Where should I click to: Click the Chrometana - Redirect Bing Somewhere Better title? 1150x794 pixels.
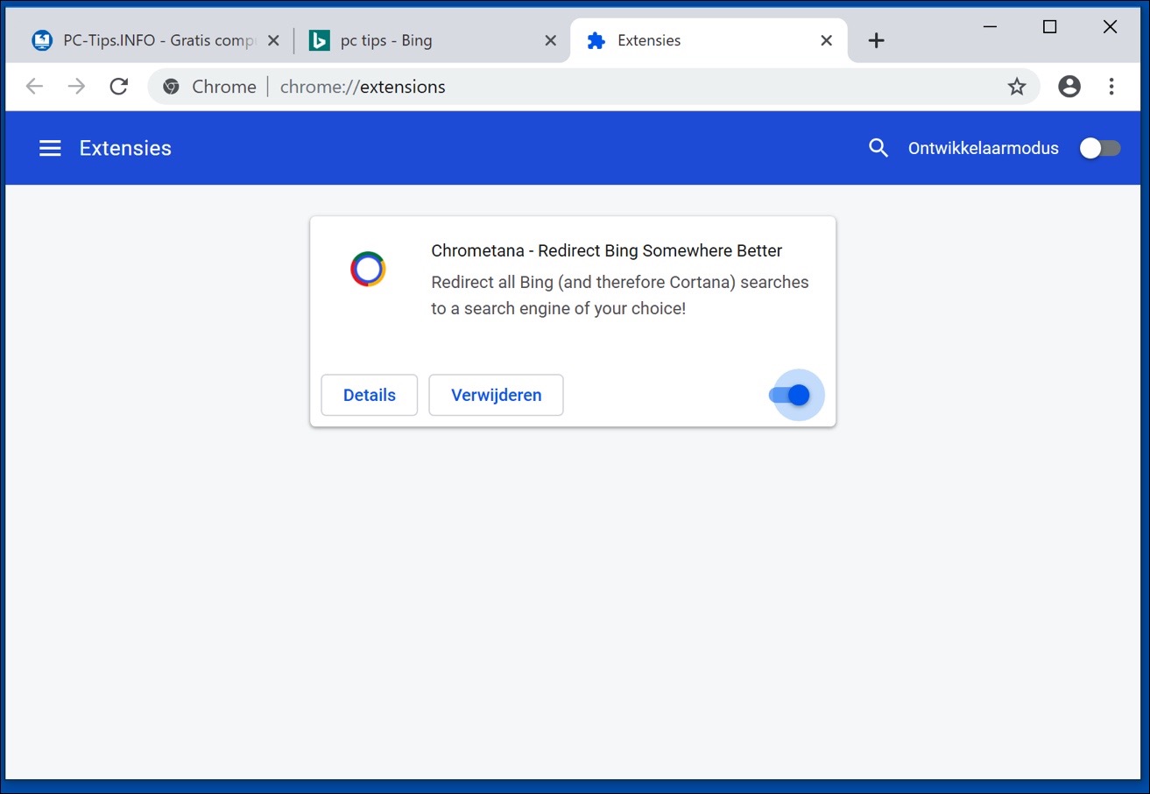point(606,250)
